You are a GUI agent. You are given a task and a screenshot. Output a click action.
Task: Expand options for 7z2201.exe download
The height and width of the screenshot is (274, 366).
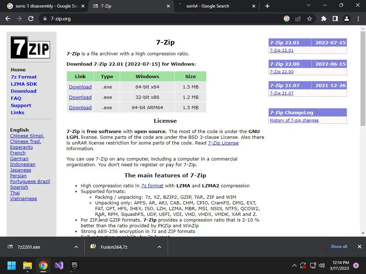pyautogui.click(x=76, y=247)
